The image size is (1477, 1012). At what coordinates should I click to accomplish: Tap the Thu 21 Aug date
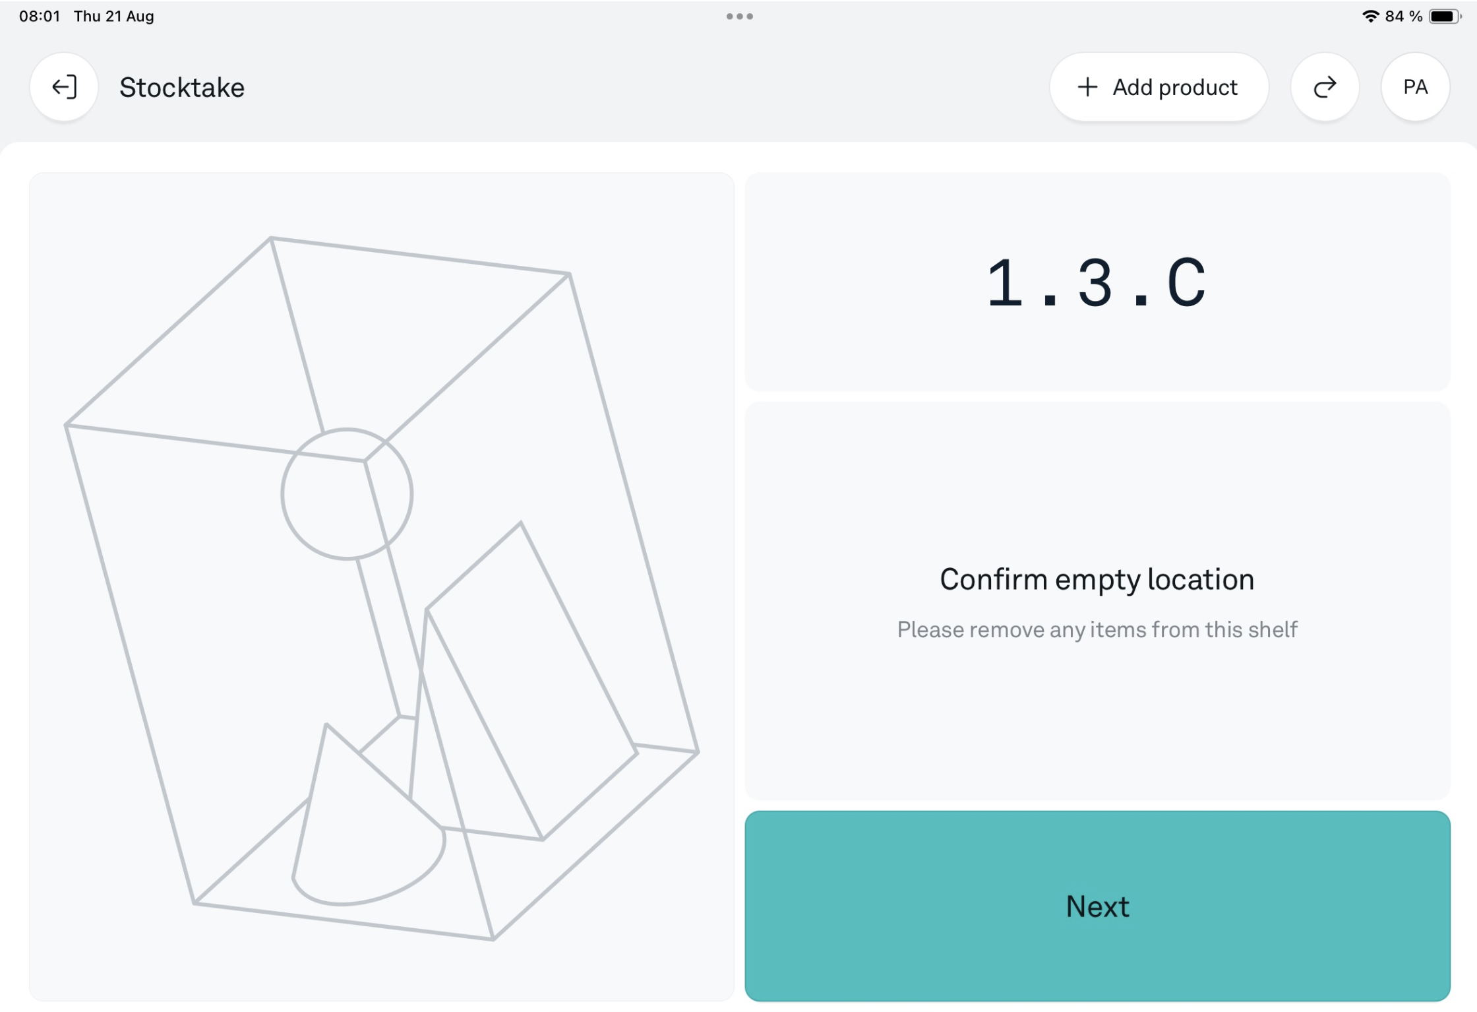click(x=114, y=16)
